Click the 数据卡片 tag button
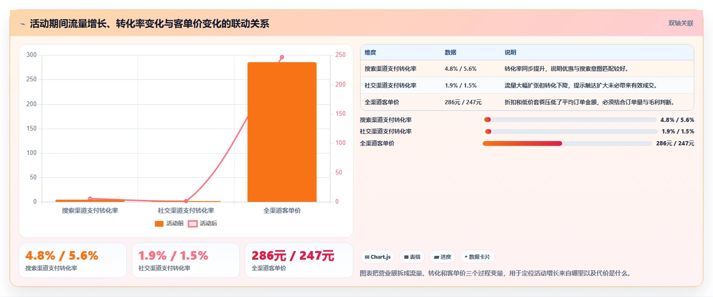The width and height of the screenshot is (713, 297). pyautogui.click(x=477, y=257)
